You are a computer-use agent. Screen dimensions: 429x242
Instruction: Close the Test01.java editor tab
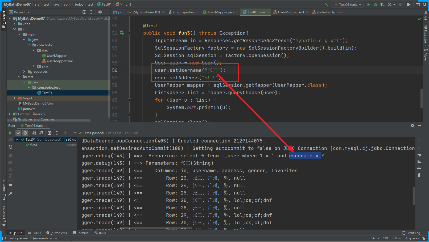(268, 12)
